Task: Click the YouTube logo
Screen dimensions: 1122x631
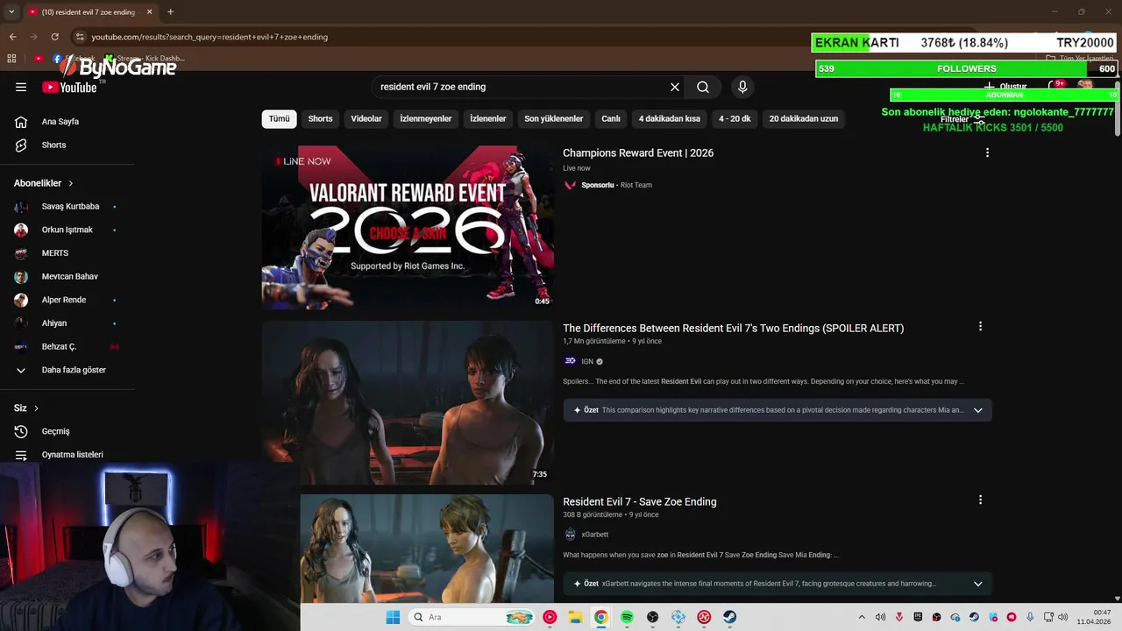Action: click(x=69, y=87)
